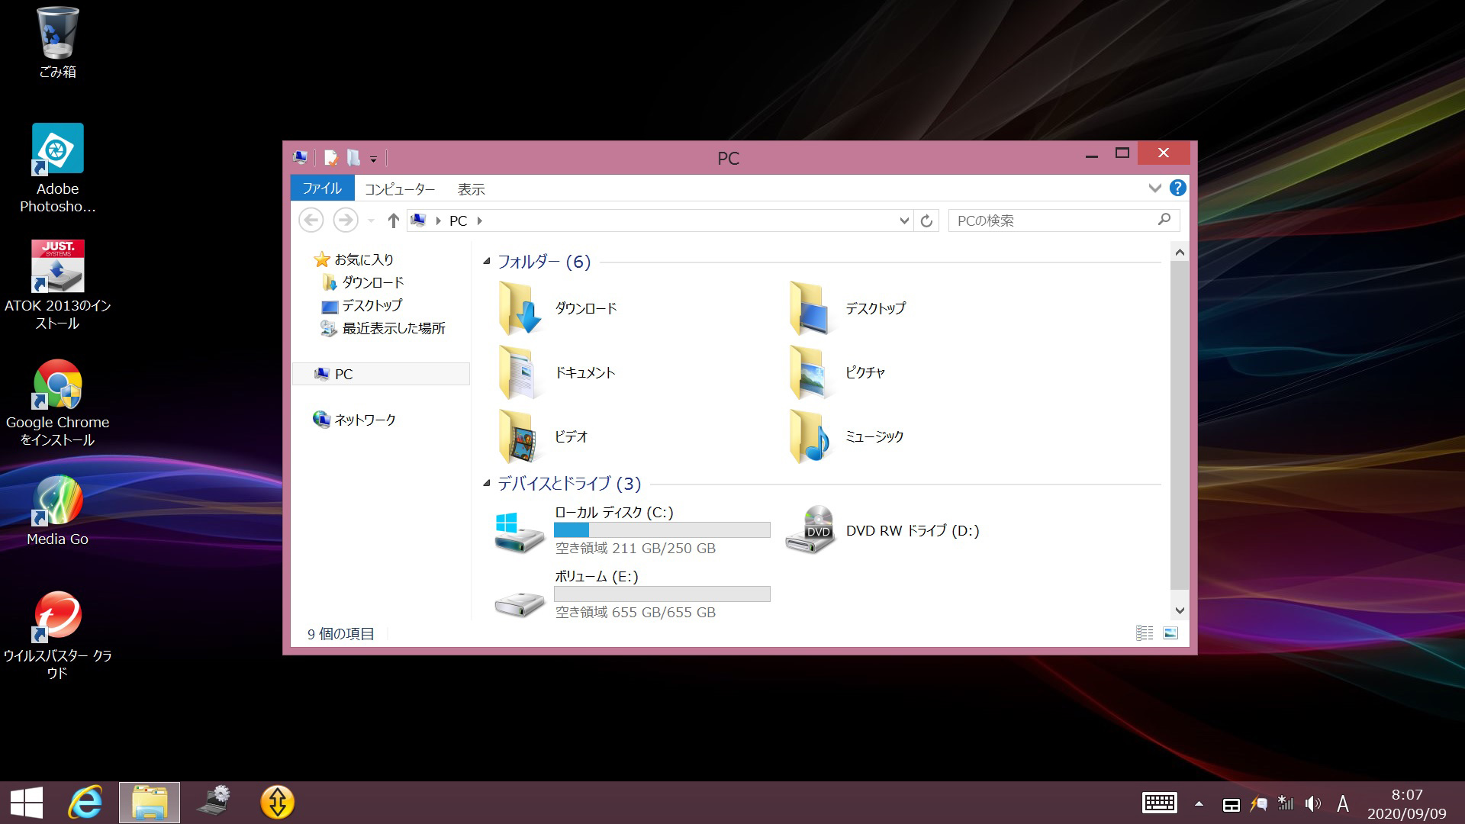Click the File Explorer taskbar icon
Screen dimensions: 1465x824
(150, 803)
